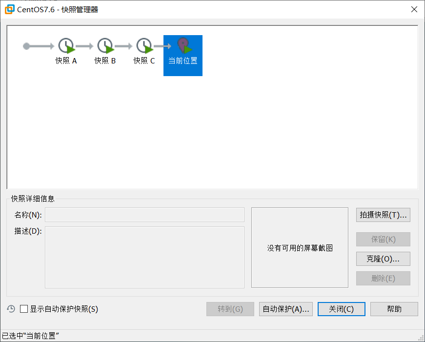Open 自动保护(A)... settings

[285, 309]
